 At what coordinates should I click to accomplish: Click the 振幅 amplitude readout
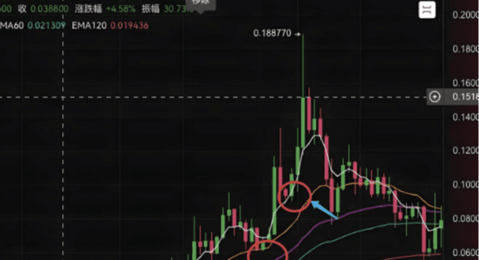coord(168,9)
